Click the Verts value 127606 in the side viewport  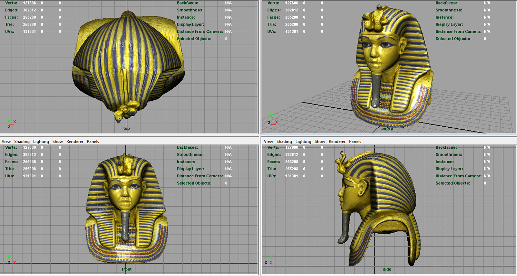click(292, 147)
